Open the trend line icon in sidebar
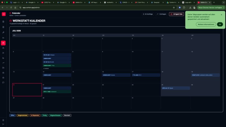The height and width of the screenshot is (127, 226). [x=3, y=63]
